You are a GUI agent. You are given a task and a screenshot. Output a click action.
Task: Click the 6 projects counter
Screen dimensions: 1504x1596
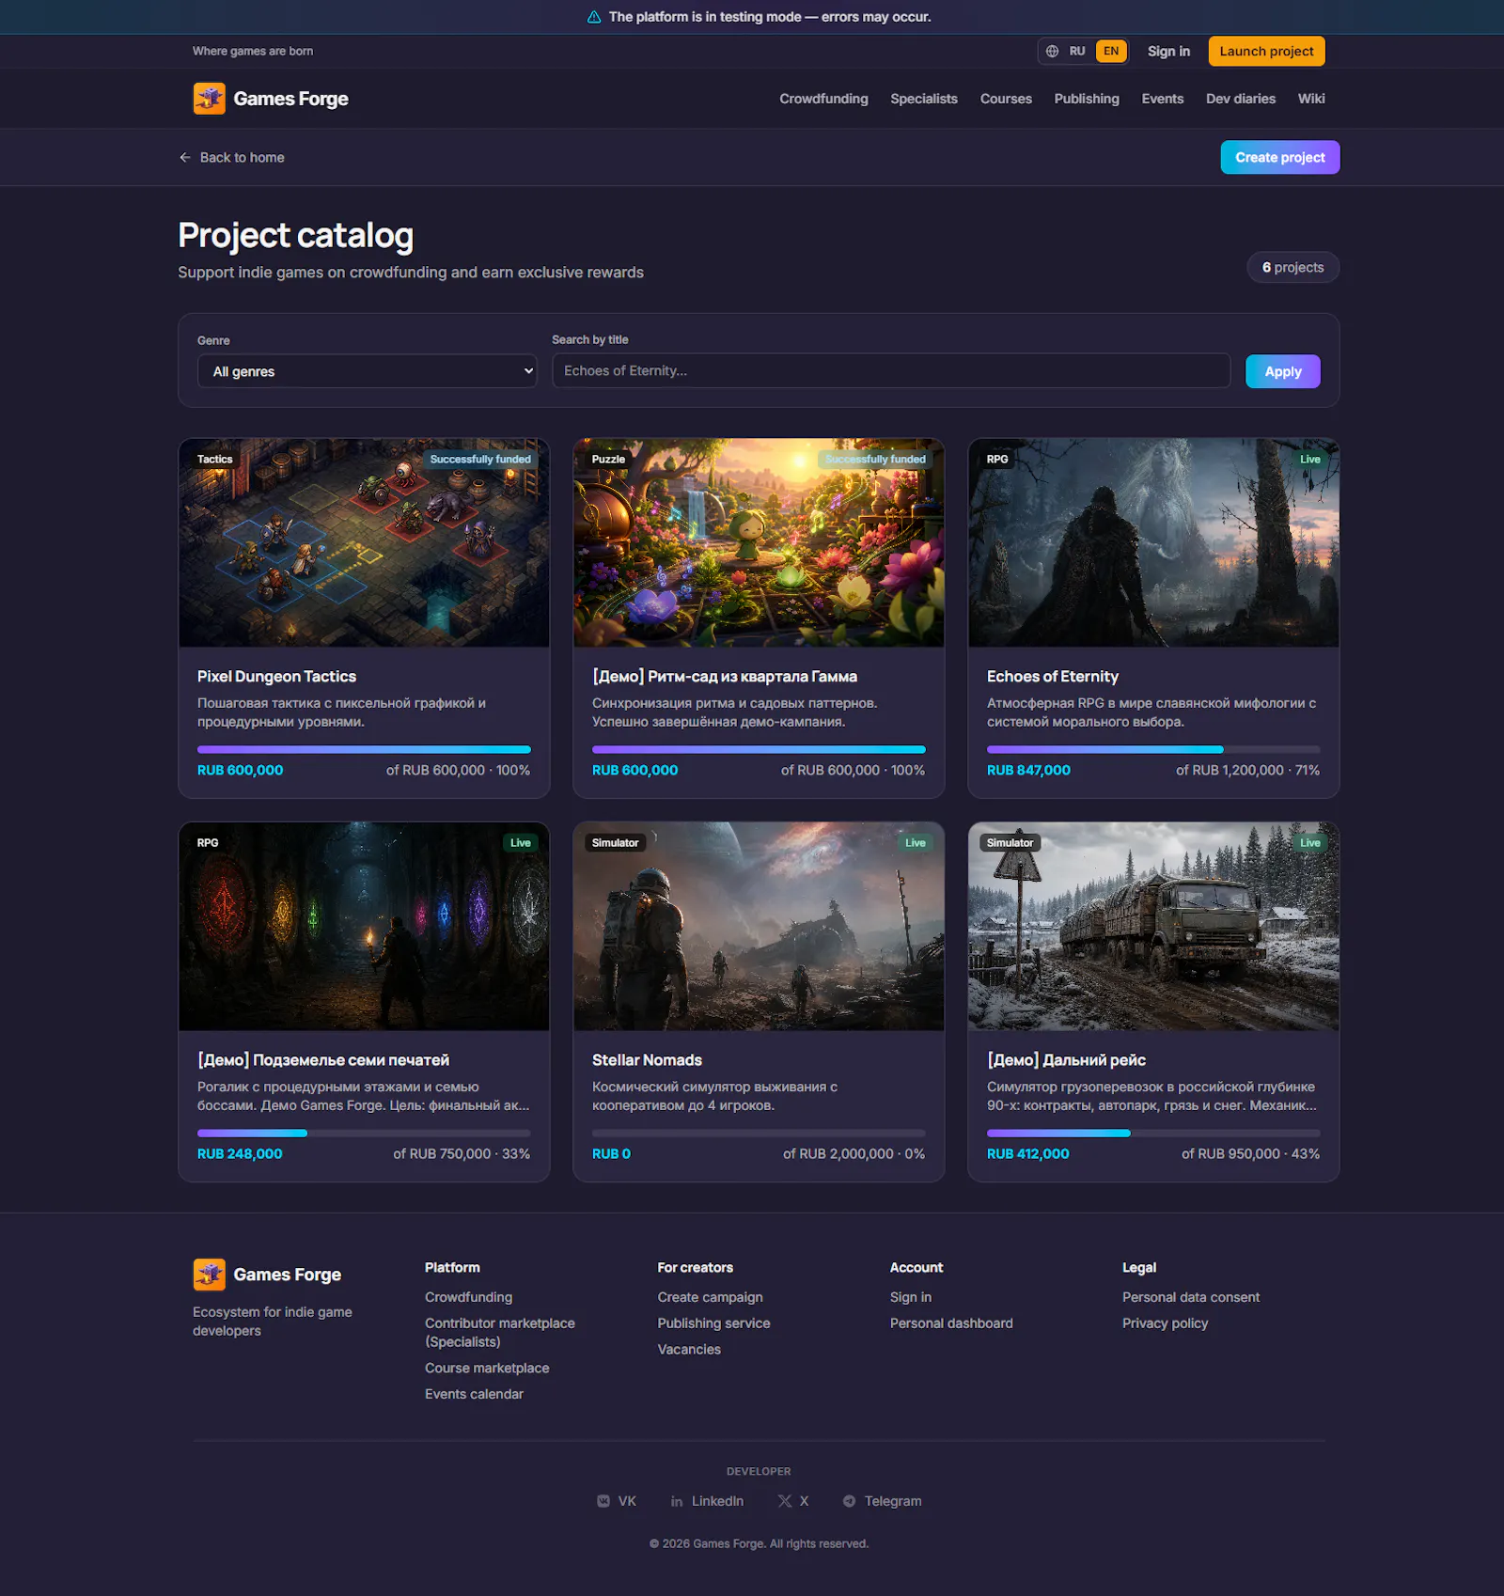click(x=1293, y=268)
